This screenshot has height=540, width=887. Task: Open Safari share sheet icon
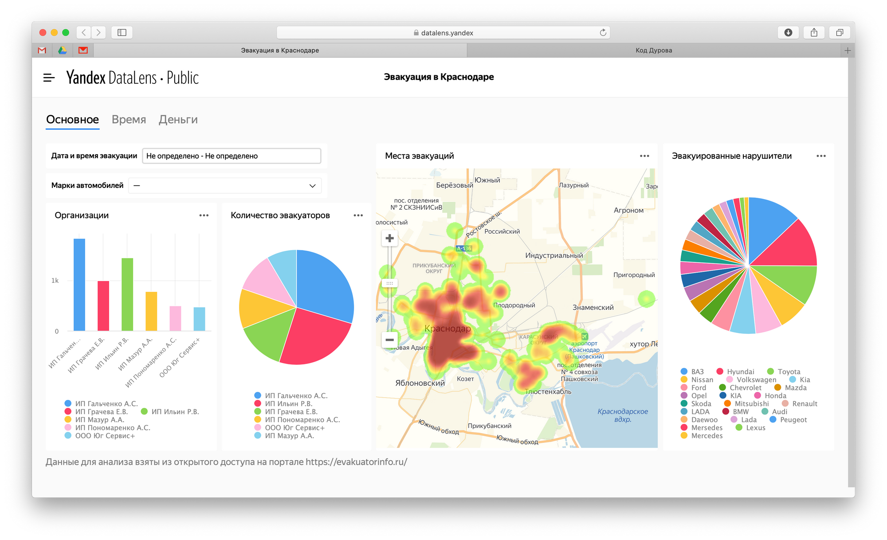814,32
